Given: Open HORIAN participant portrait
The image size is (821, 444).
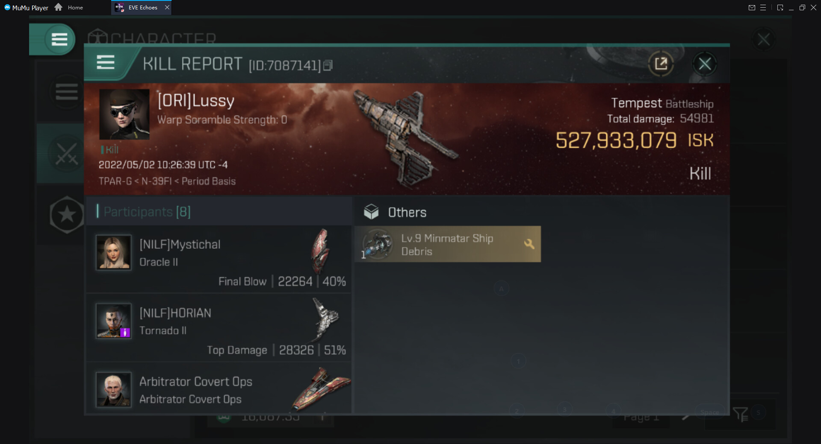Looking at the screenshot, I should pyautogui.click(x=113, y=321).
